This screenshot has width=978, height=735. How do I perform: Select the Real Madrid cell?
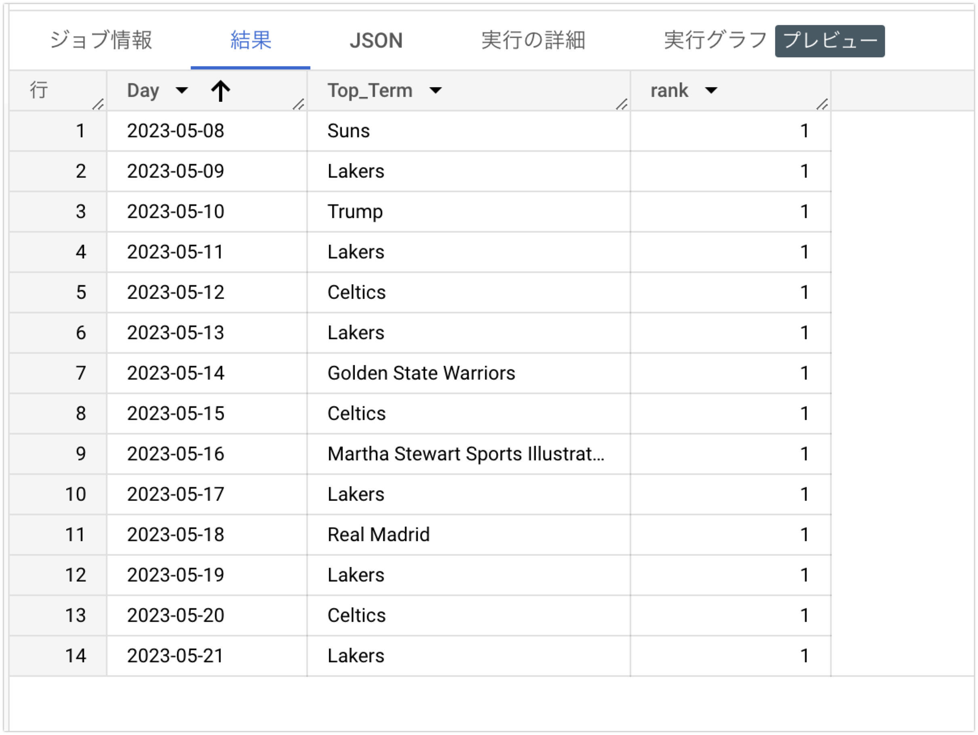coord(469,534)
